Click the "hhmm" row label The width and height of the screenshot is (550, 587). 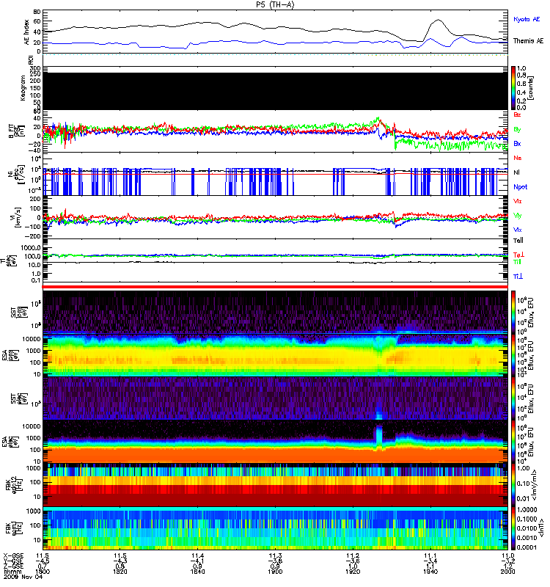[x=12, y=572]
